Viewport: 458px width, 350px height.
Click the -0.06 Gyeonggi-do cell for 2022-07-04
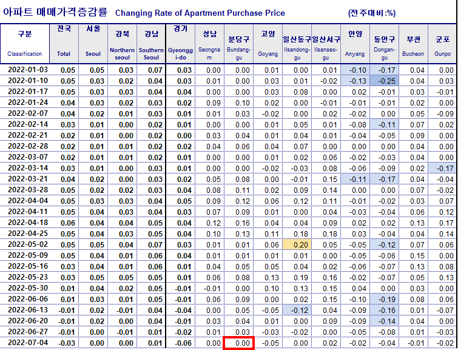(181, 343)
